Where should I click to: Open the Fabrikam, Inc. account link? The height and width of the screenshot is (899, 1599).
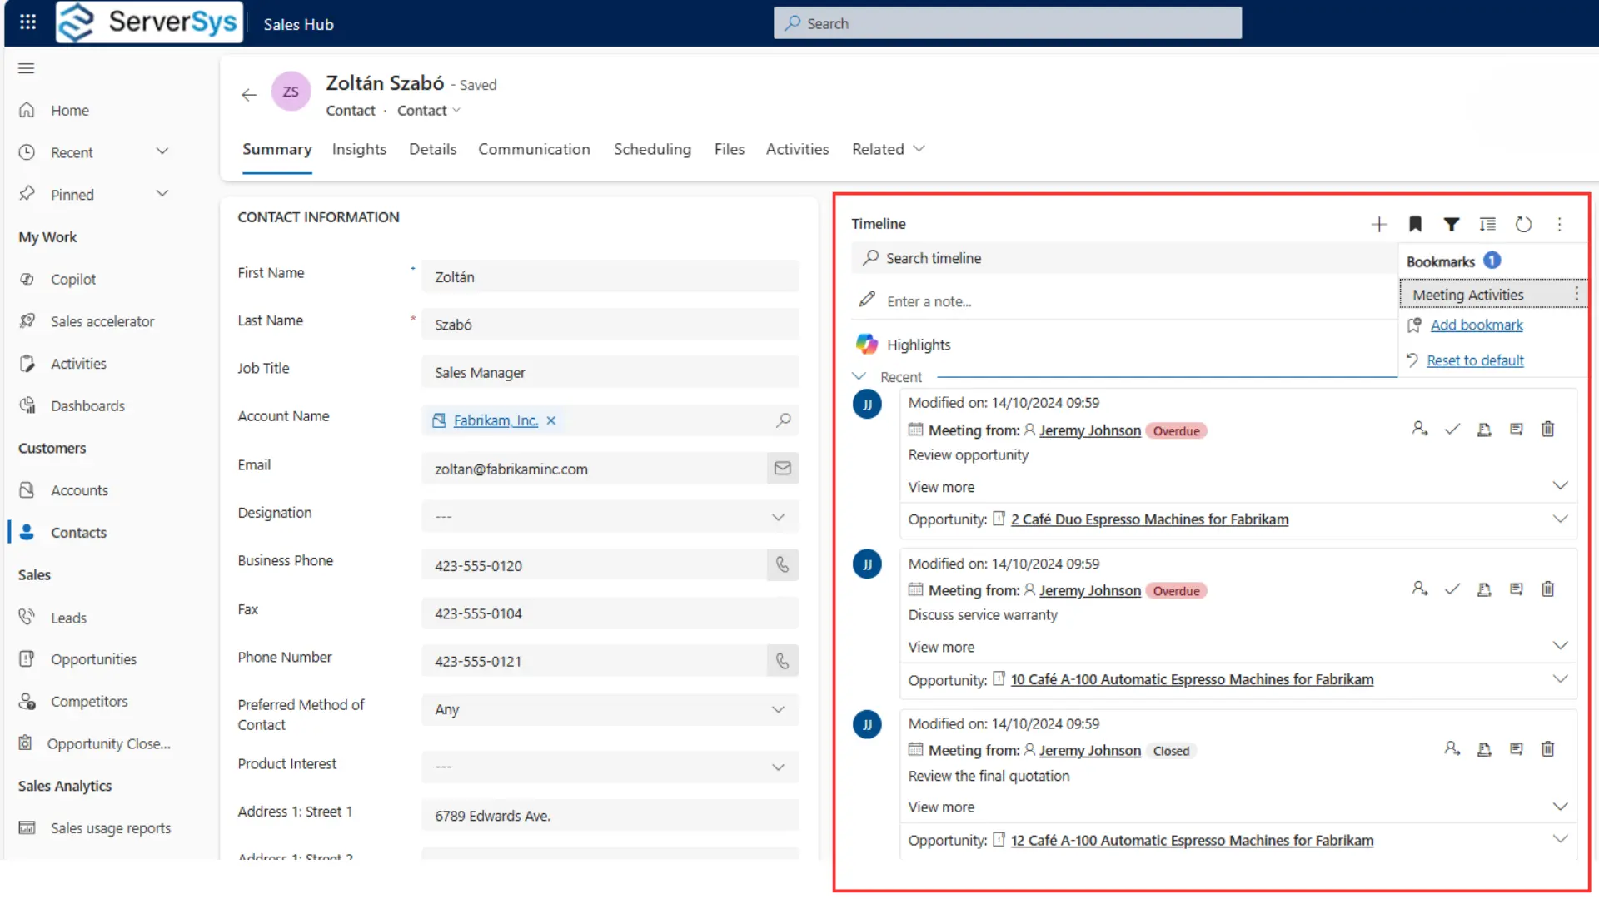point(496,421)
